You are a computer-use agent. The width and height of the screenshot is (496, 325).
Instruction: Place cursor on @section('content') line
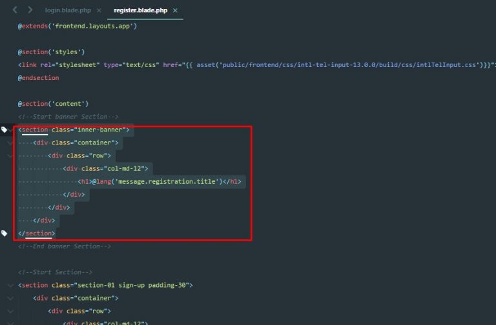[x=53, y=104]
